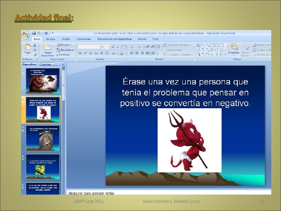Click Alinear texto button
281x211 pixels.
pyautogui.click(x=173, y=50)
